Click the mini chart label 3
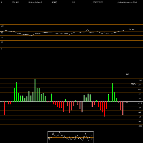143x143 pixels. tap(92, 136)
